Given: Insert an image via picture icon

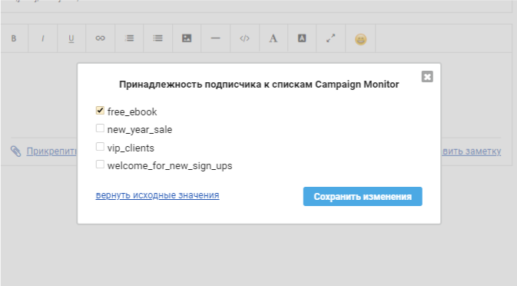Looking at the screenshot, I should 187,38.
